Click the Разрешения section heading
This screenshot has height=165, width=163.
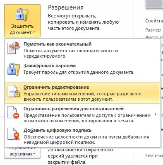66,7
